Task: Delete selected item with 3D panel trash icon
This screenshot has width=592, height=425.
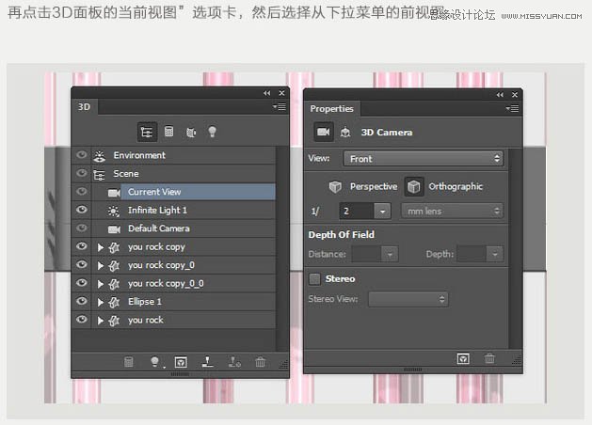Action: (x=260, y=362)
